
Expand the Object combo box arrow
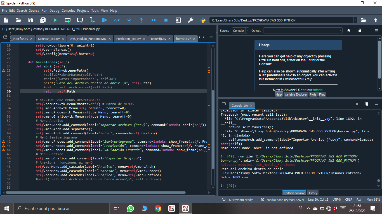point(340,31)
